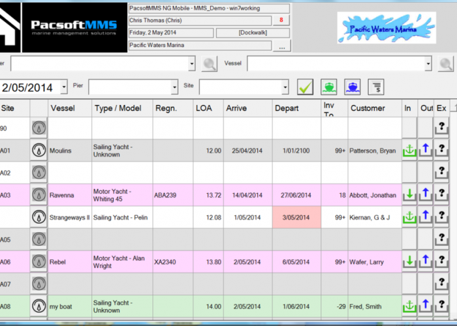The height and width of the screenshot is (326, 457).
Task: Click the green anchor In icon for Moulins
Action: [409, 151]
